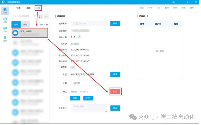This screenshot has width=201, height=125.
Task: Click the 透传 passthrough button
Action: pyautogui.click(x=75, y=98)
